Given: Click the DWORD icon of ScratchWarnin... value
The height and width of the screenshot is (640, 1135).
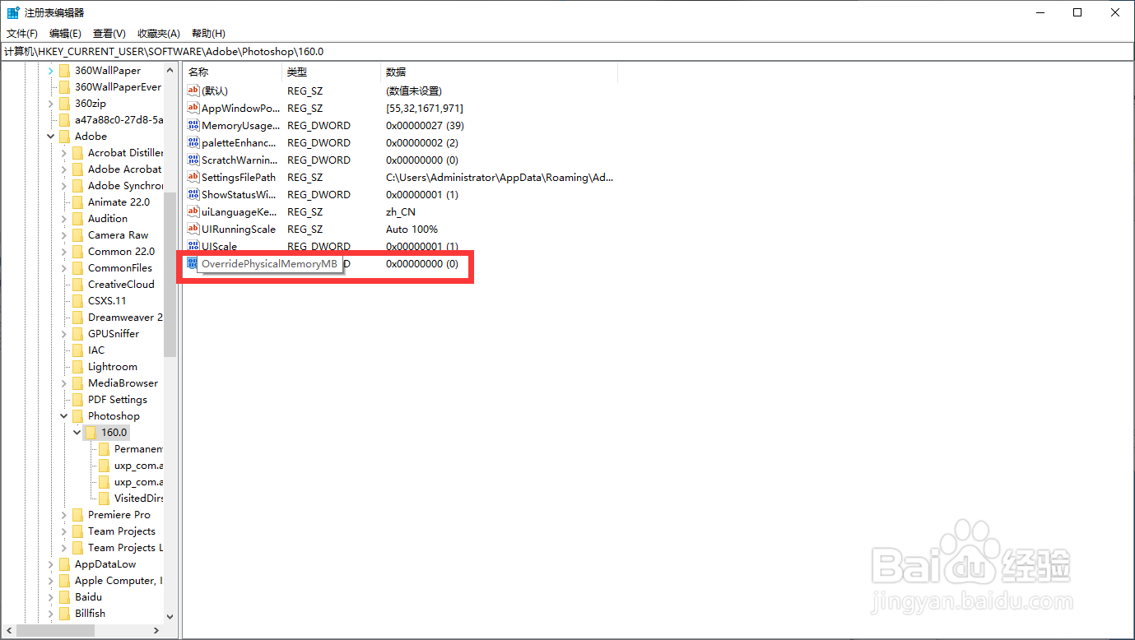Looking at the screenshot, I should (x=193, y=160).
